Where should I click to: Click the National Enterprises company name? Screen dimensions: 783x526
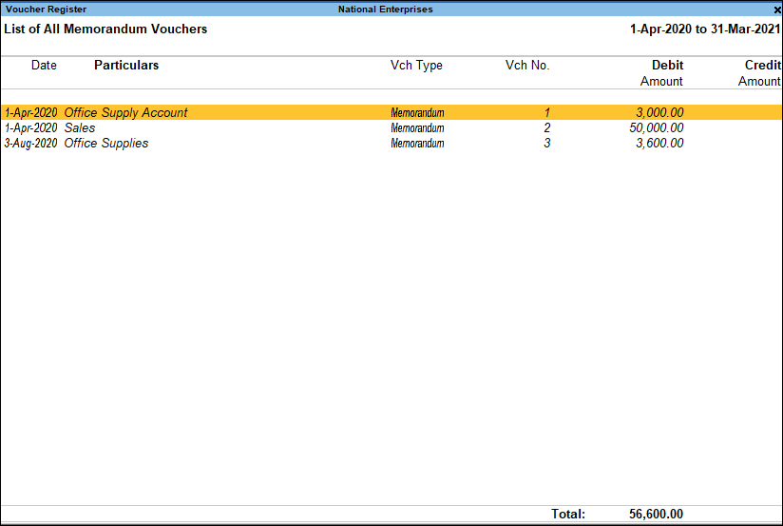click(386, 10)
